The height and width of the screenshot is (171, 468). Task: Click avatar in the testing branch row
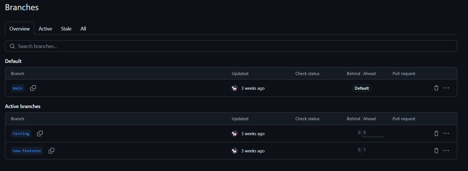235,133
